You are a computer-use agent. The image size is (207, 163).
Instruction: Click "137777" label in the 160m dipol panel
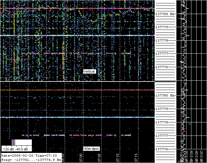point(162,136)
